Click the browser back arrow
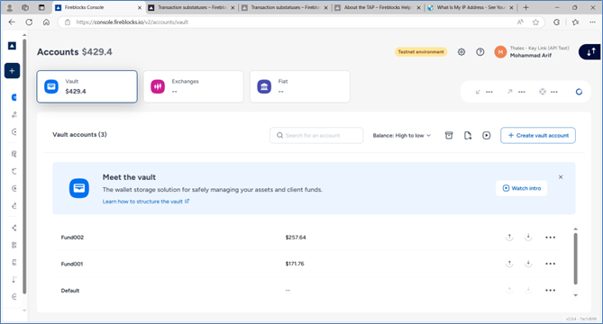The width and height of the screenshot is (603, 324). coord(12,22)
